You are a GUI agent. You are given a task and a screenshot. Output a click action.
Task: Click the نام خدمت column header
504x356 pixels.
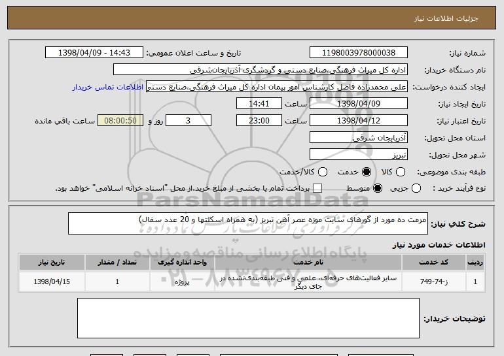(x=308, y=263)
